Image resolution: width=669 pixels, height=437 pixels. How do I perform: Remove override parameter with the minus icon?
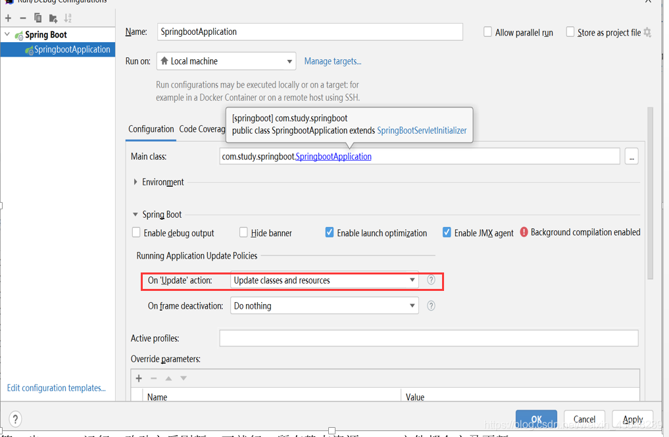153,378
